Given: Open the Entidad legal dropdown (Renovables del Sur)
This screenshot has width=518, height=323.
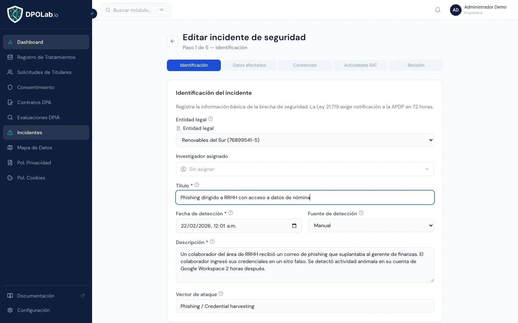Looking at the screenshot, I should click(305, 140).
